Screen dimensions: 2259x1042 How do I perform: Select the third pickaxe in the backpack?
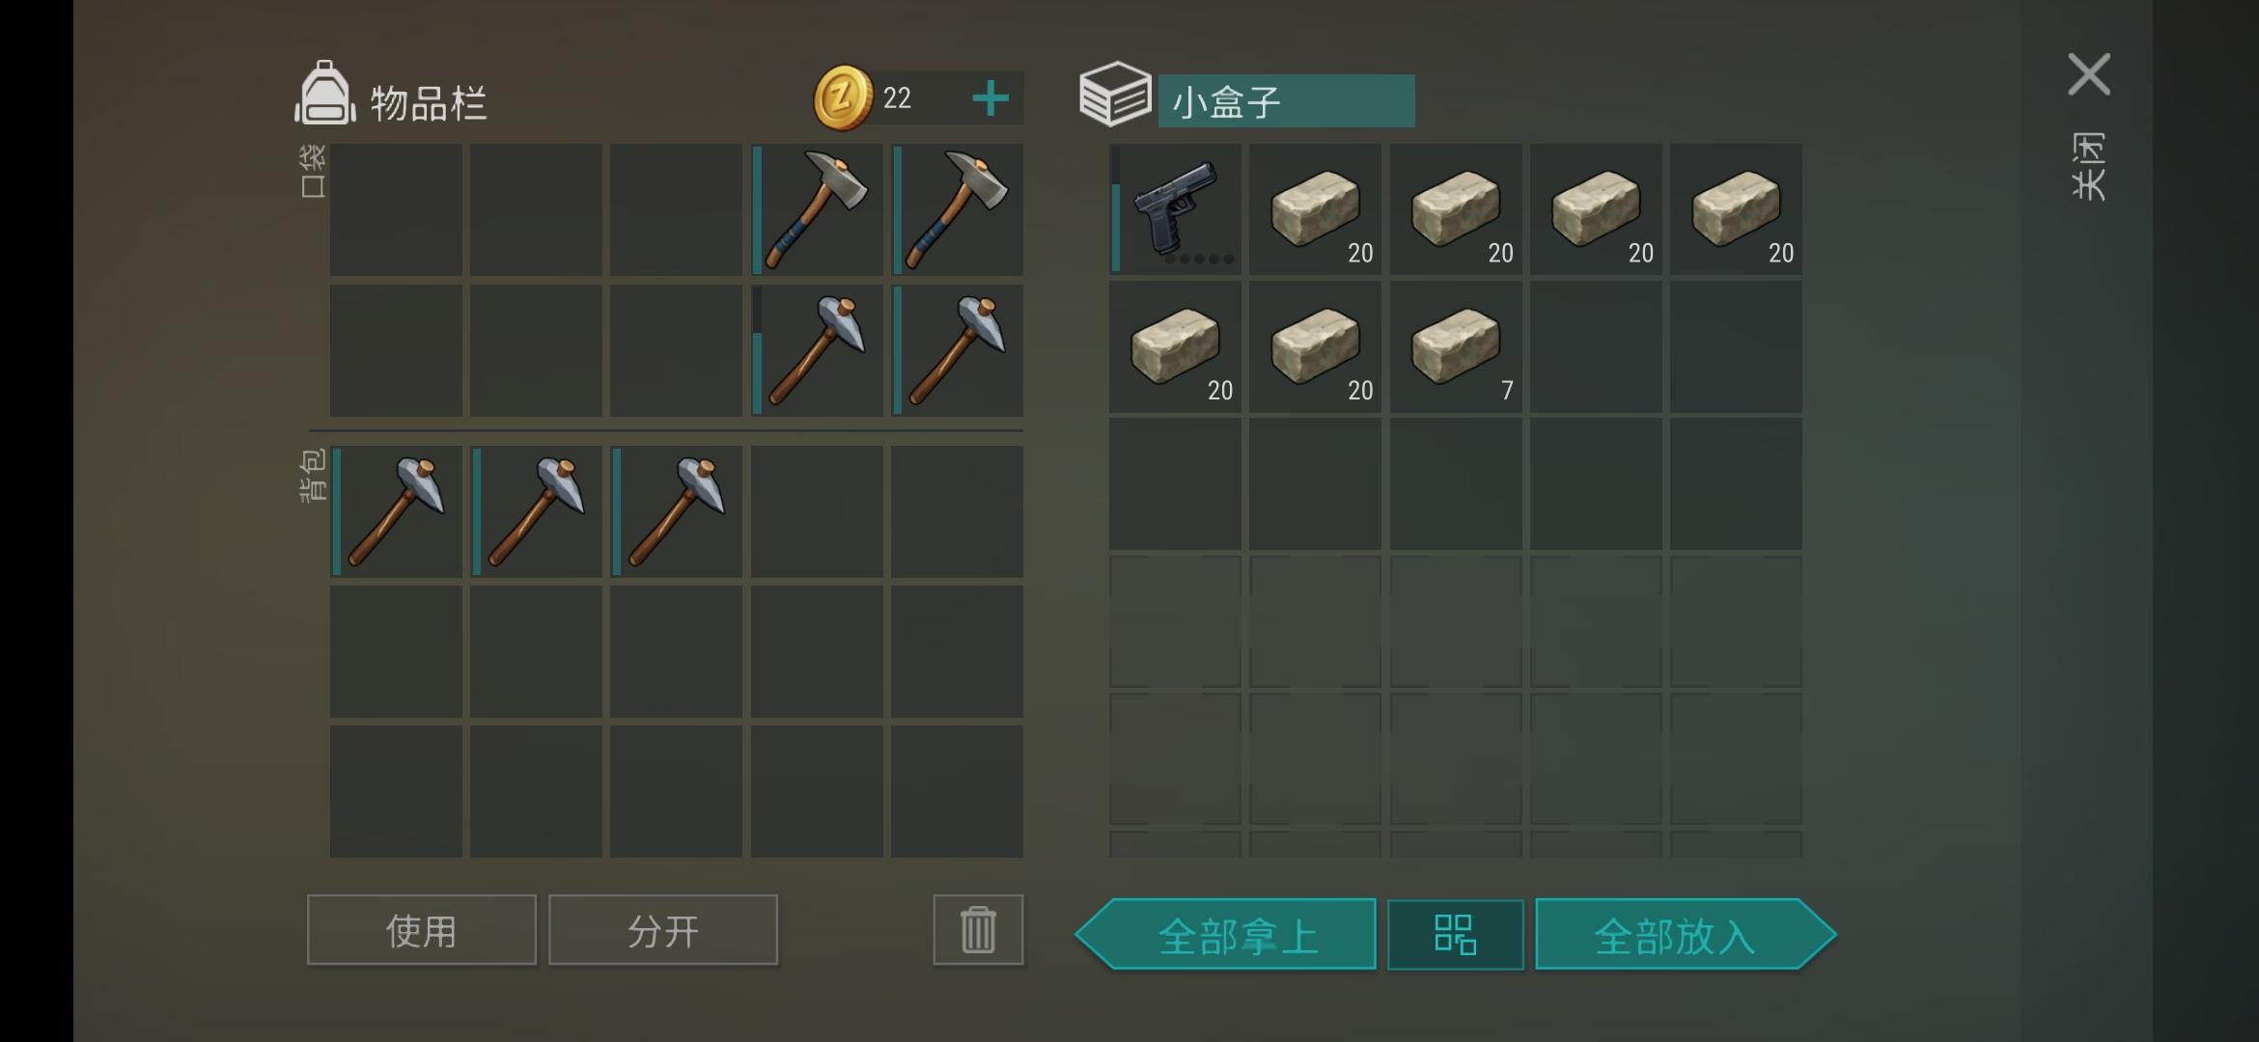tap(676, 511)
